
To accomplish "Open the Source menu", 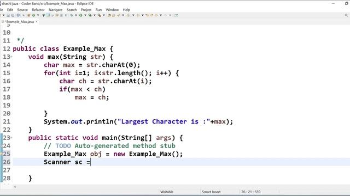I will coord(22,10).
